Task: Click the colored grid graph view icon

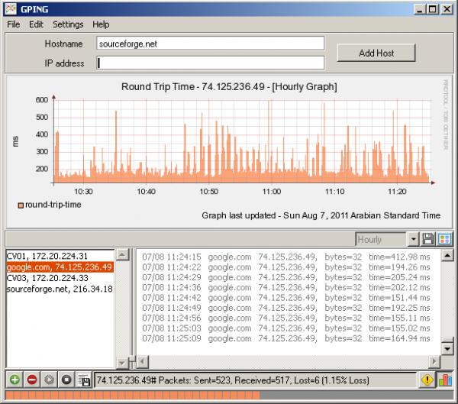Action: pos(444,240)
